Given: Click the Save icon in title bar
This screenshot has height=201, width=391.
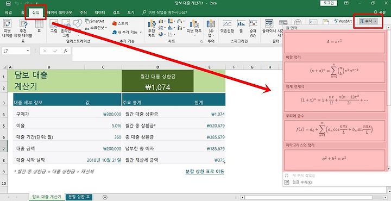Looking at the screenshot, I should click(8, 3).
